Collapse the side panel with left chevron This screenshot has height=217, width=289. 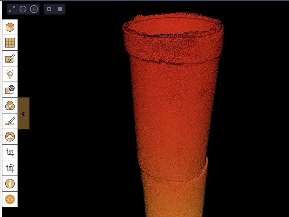coord(23,113)
